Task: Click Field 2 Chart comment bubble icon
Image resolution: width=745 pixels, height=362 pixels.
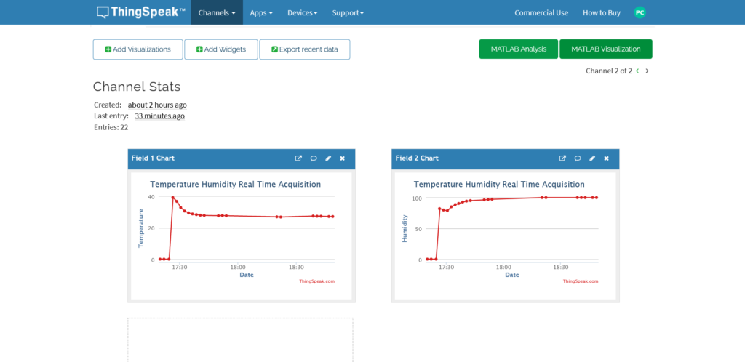Action: pyautogui.click(x=578, y=158)
